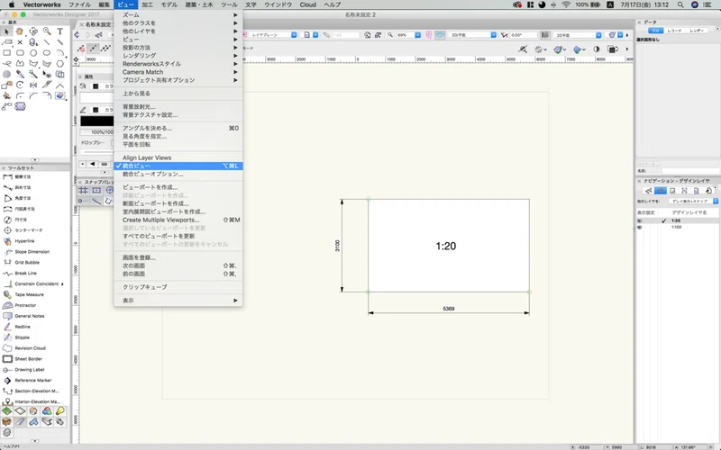Select the Flyover tool
The image size is (721, 450).
pos(33,31)
